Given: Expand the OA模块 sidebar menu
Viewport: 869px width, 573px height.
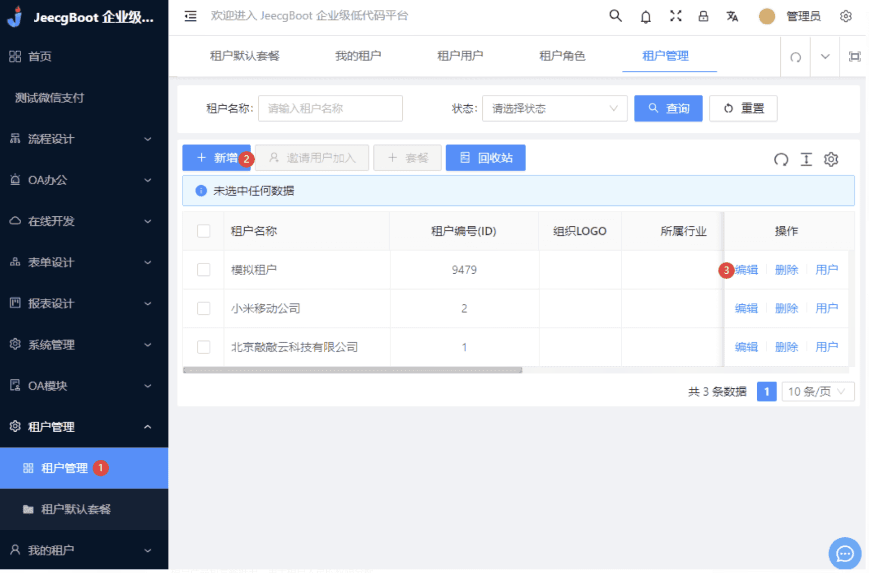Looking at the screenshot, I should click(x=84, y=386).
